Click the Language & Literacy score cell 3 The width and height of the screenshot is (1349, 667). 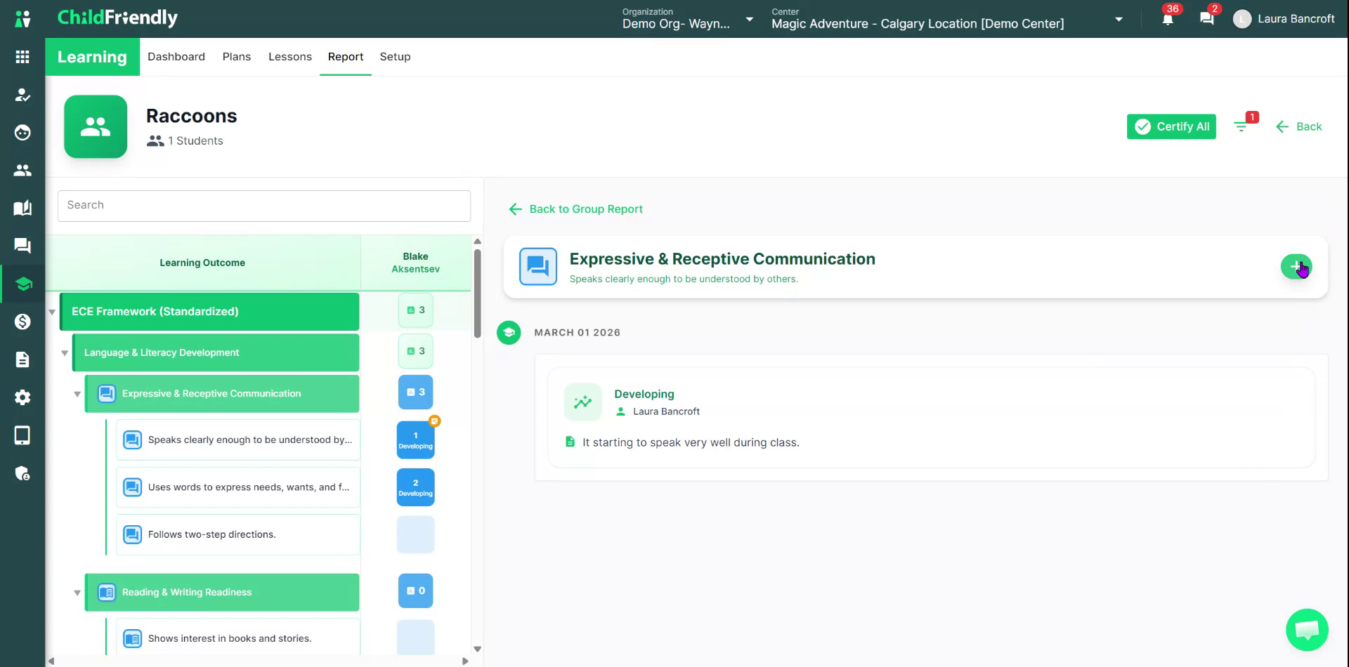[x=416, y=351]
